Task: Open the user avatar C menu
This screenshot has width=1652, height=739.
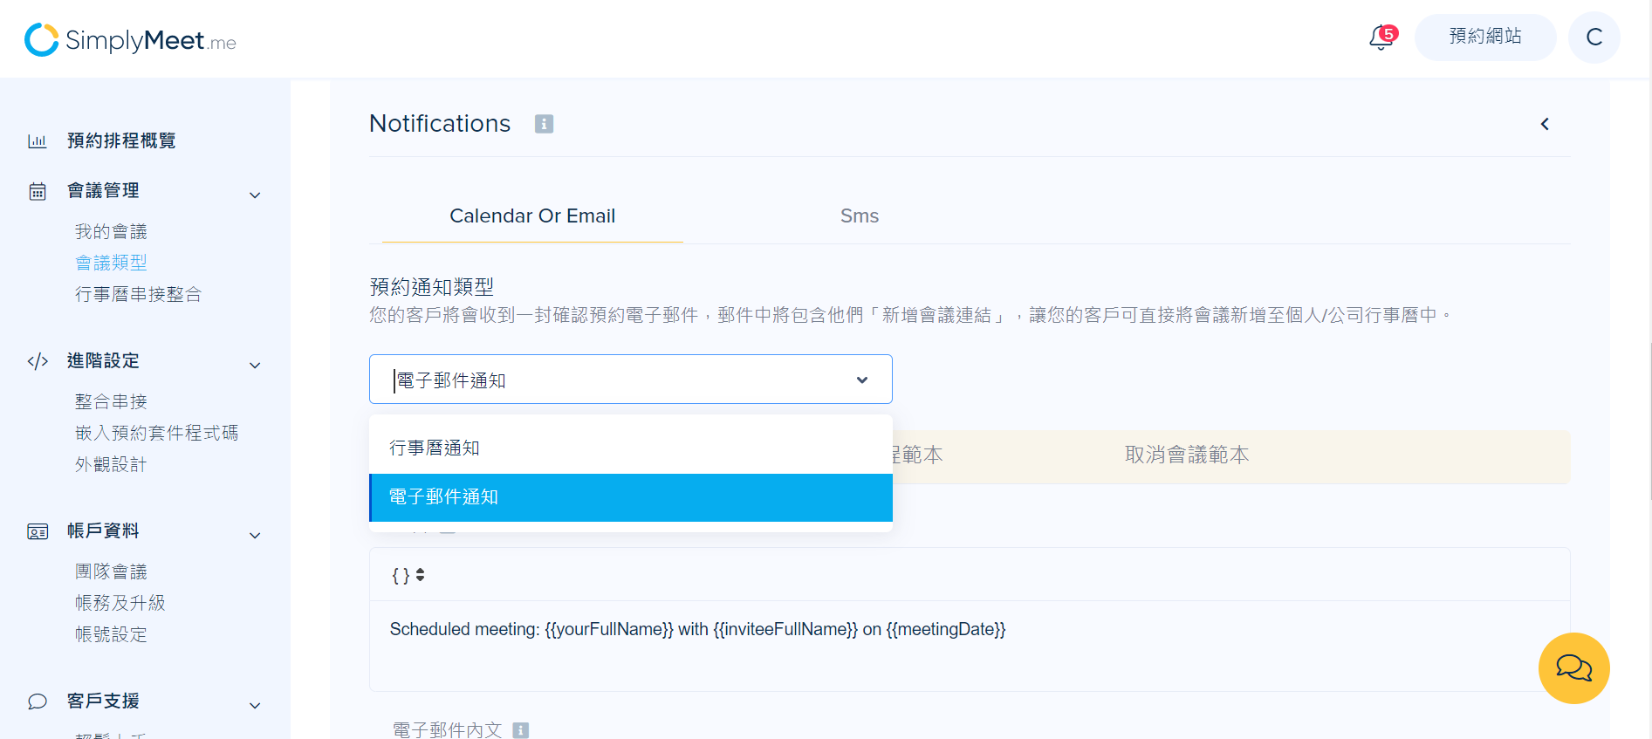Action: [x=1594, y=38]
